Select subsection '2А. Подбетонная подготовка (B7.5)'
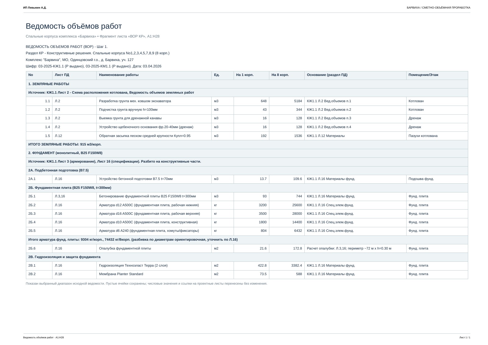The width and height of the screenshot is (488, 345). coord(247,171)
